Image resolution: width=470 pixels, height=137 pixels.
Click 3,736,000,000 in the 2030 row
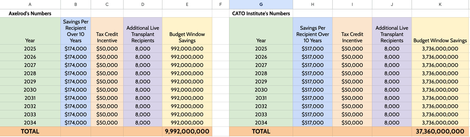coord(441,90)
